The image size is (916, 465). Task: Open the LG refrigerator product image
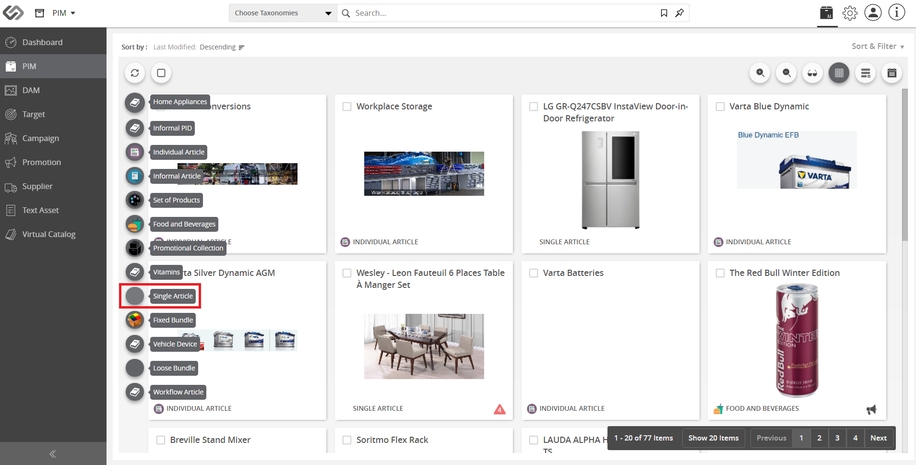click(610, 180)
